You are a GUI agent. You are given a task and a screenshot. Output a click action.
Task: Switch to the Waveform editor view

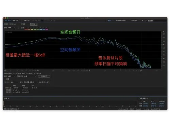(x=8, y=20)
